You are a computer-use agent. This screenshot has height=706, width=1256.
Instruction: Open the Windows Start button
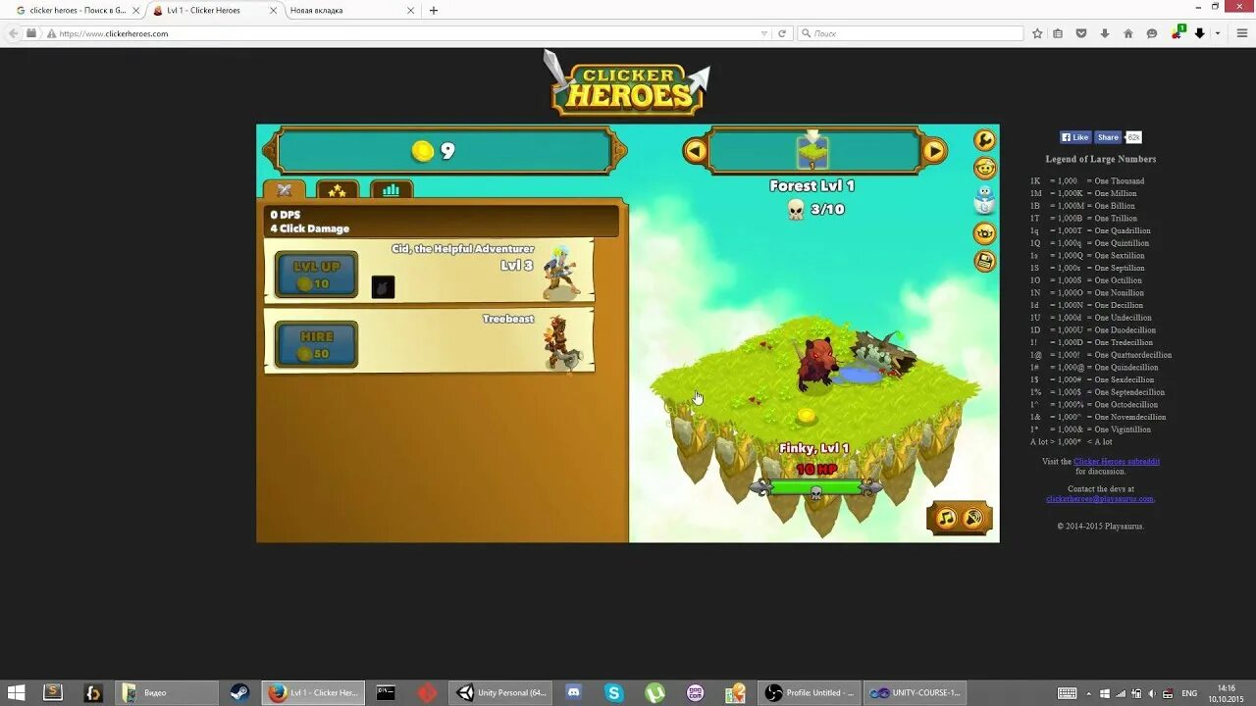coord(17,692)
